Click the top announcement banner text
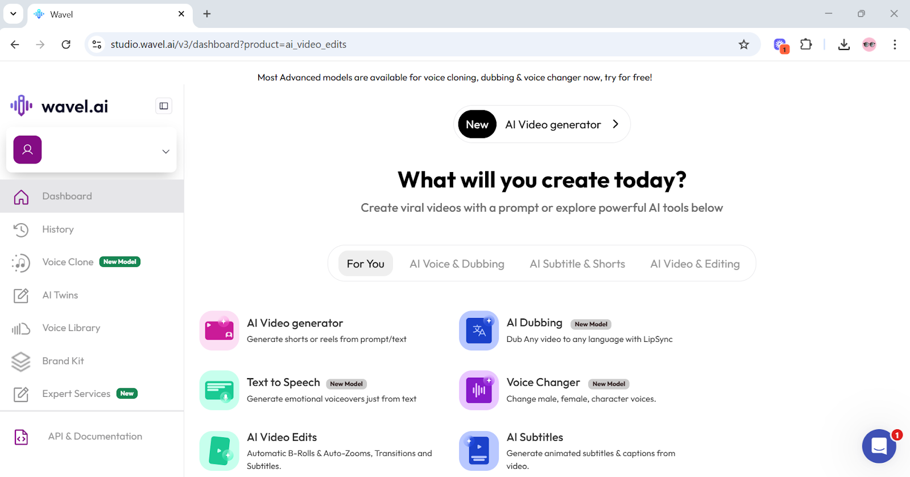 (x=454, y=77)
